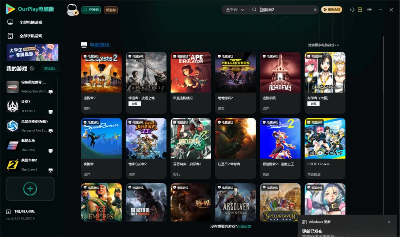This screenshot has width=400, height=237.
Task: Open 缔造者：放逐之地 game card
Action: 146,83
